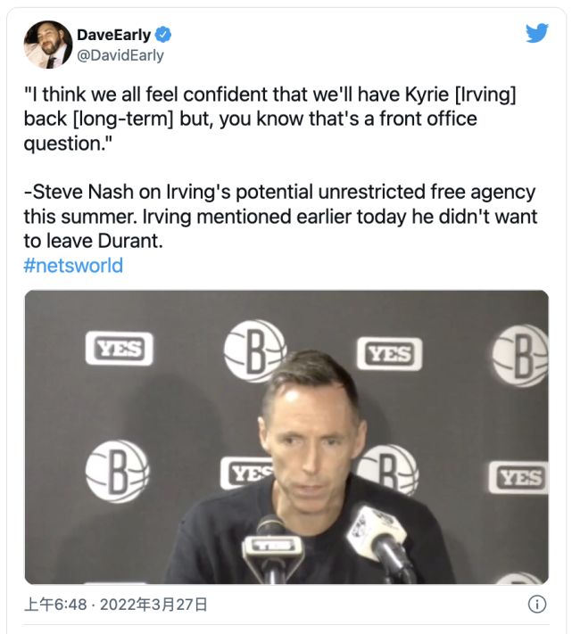Open the tweet timestamp 上午6:48

coord(55,605)
